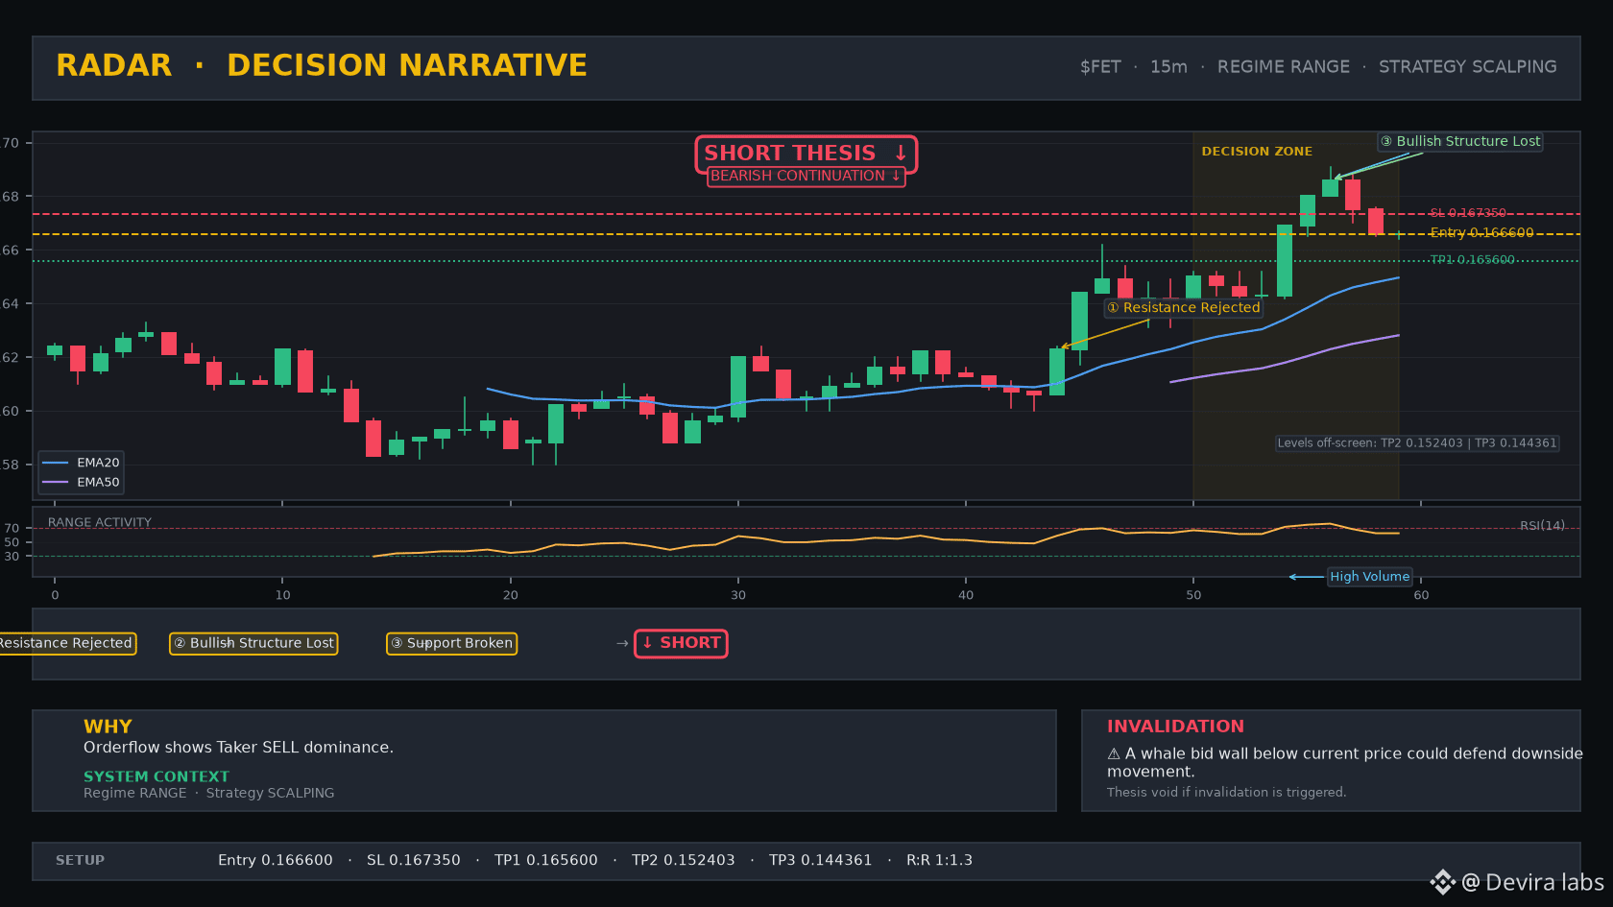This screenshot has width=1613, height=907.
Task: Click the DECISION NARRATIVE title
Action: click(407, 65)
